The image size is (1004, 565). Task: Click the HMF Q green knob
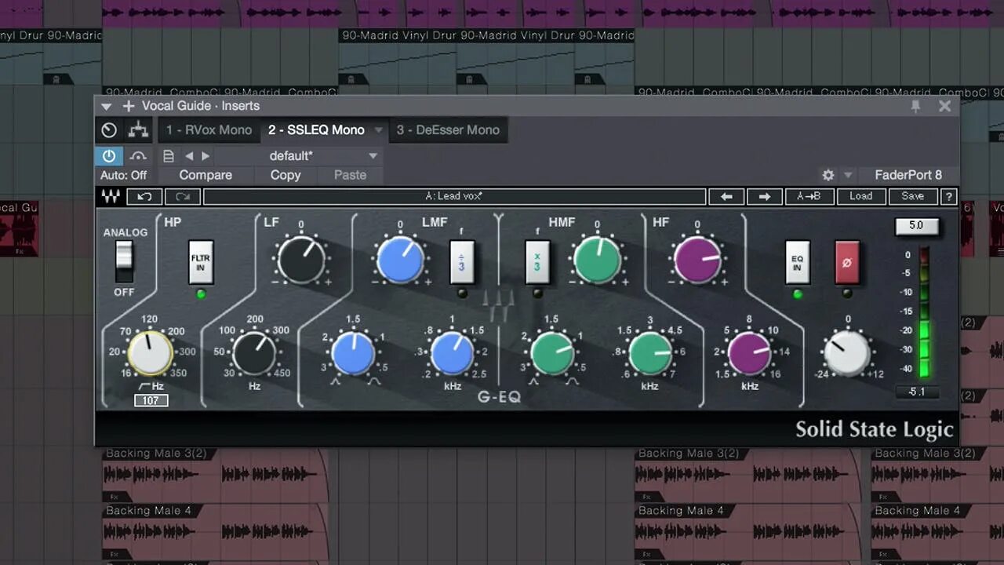click(552, 353)
